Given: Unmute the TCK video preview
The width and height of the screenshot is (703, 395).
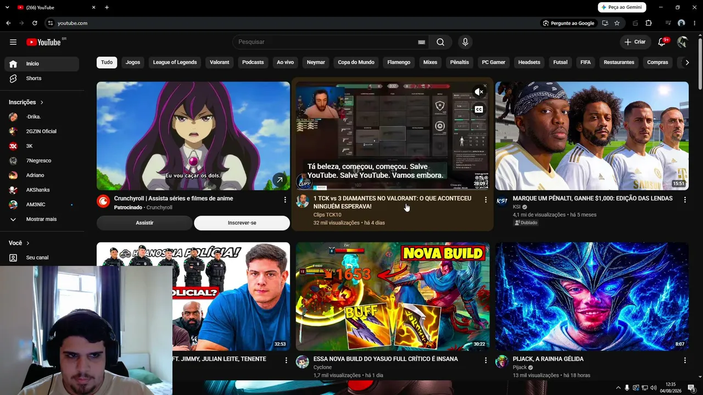Looking at the screenshot, I should point(479,92).
